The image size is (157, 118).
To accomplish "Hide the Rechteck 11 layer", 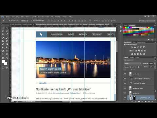I will coord(125,74).
